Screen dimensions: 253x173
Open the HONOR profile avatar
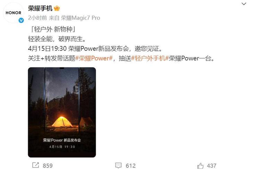point(14,13)
